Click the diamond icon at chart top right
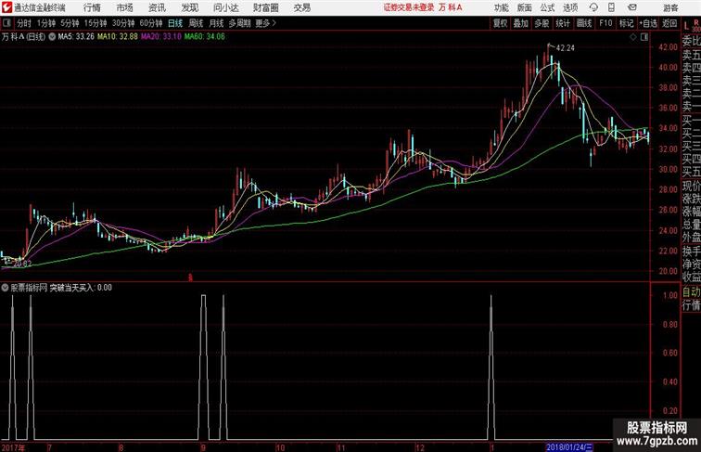The image size is (701, 452). 633,37
